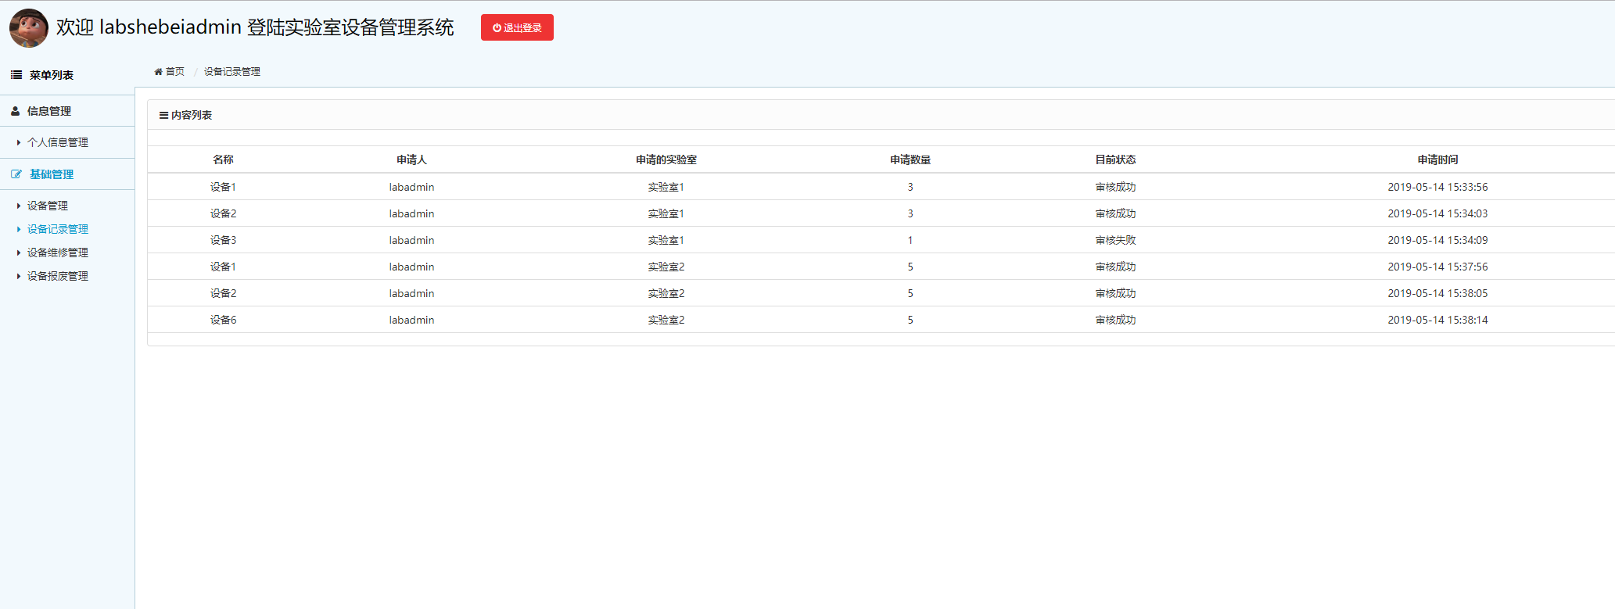Click the arrow before 设备维修管理

[x=19, y=253]
